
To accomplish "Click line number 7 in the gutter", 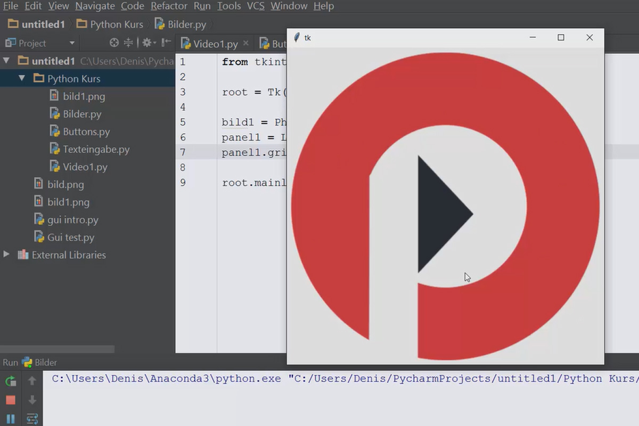I will click(x=183, y=152).
